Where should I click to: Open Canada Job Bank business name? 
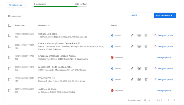[48, 34]
